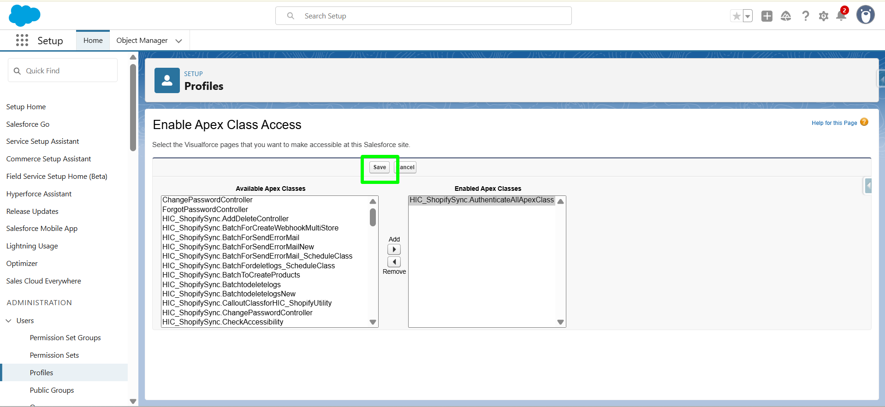
Task: Click the Salesforce cloud logo
Action: point(24,15)
